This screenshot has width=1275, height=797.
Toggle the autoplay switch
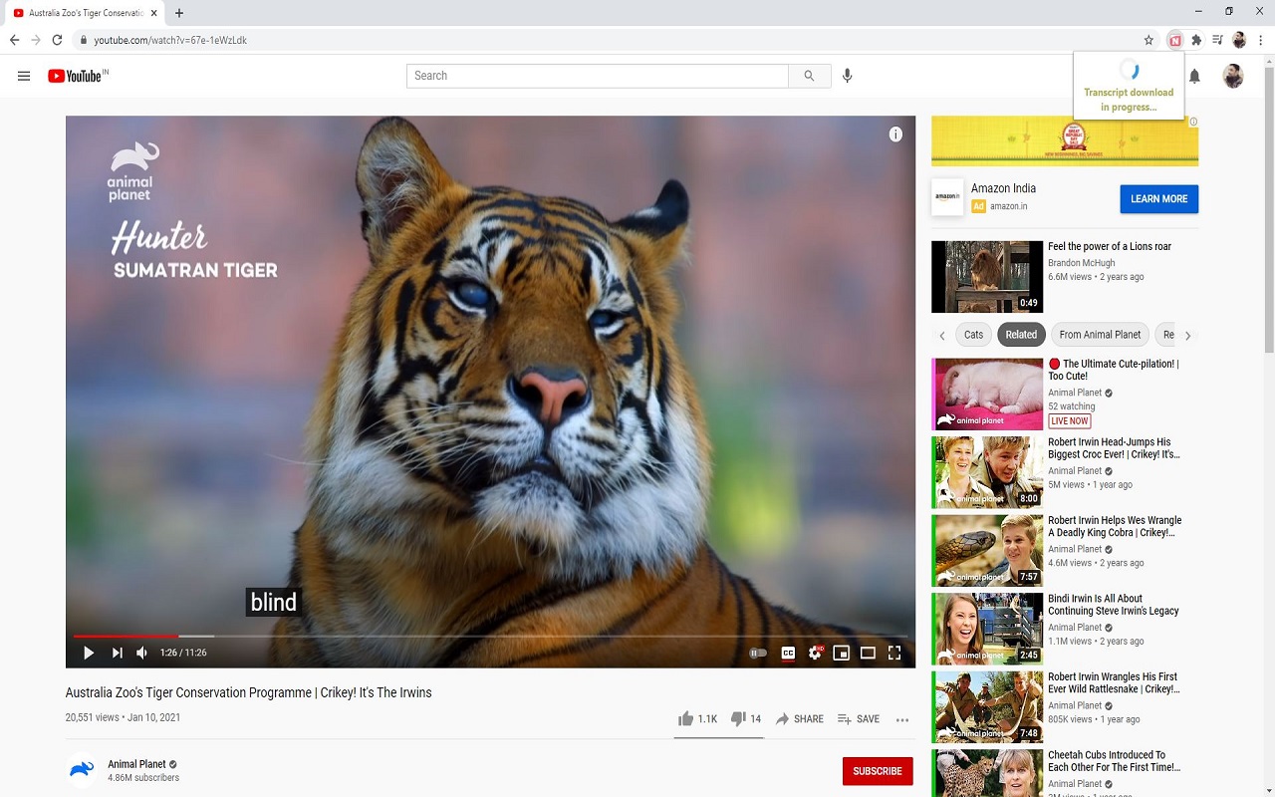pos(758,653)
